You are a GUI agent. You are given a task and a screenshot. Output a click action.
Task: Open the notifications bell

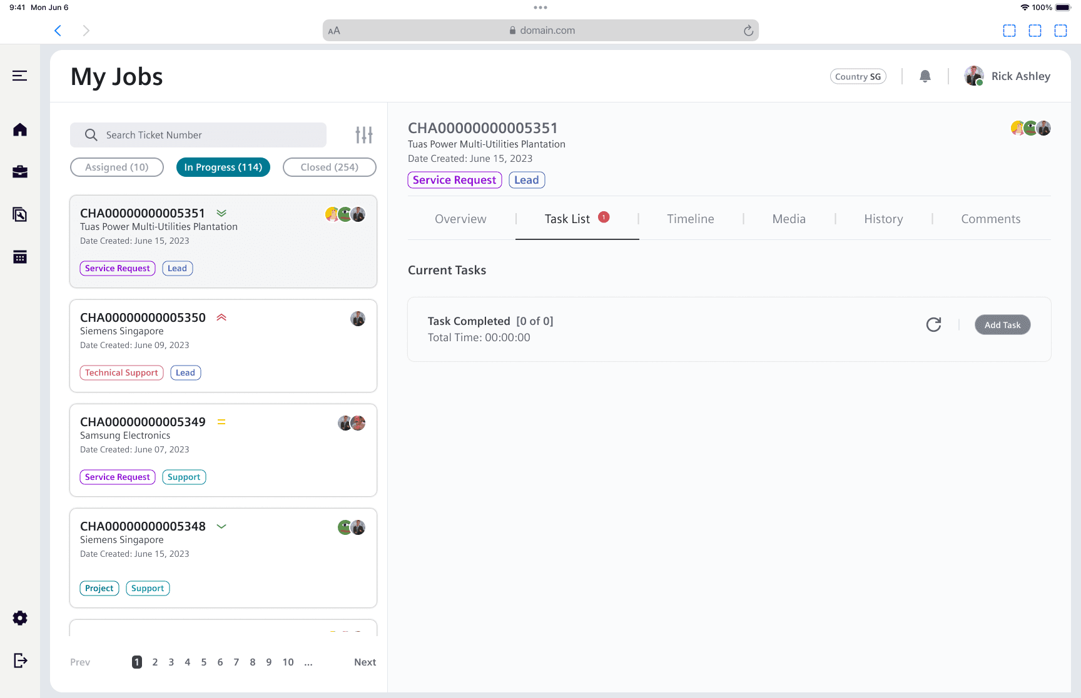[925, 76]
